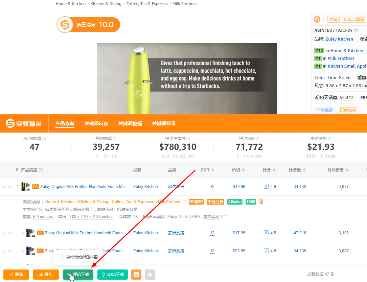The width and height of the screenshot is (367, 282).
Task: Open the orange calculator icon next to 1688
Action: click(x=261, y=202)
